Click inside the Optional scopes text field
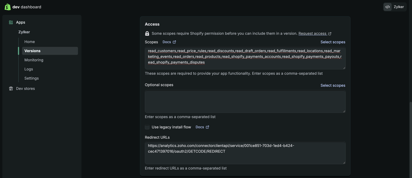The height and width of the screenshot is (178, 412). coord(245,101)
